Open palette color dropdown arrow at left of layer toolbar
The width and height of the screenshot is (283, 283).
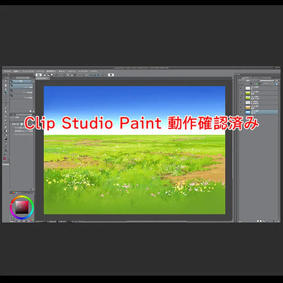tap(243, 84)
